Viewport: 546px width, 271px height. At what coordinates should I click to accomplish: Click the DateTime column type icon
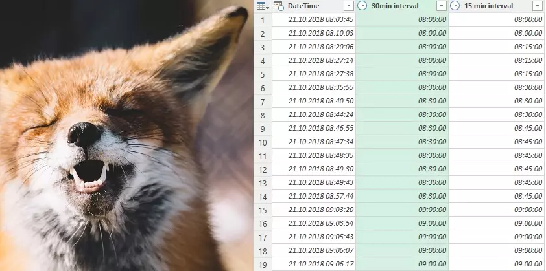tap(279, 6)
